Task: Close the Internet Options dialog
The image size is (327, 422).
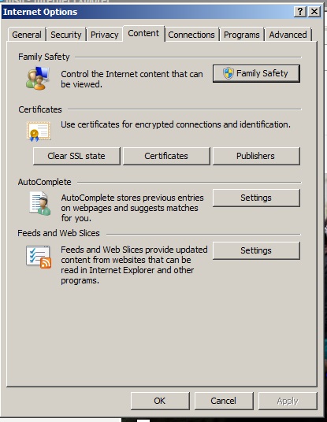Action: click(x=314, y=12)
